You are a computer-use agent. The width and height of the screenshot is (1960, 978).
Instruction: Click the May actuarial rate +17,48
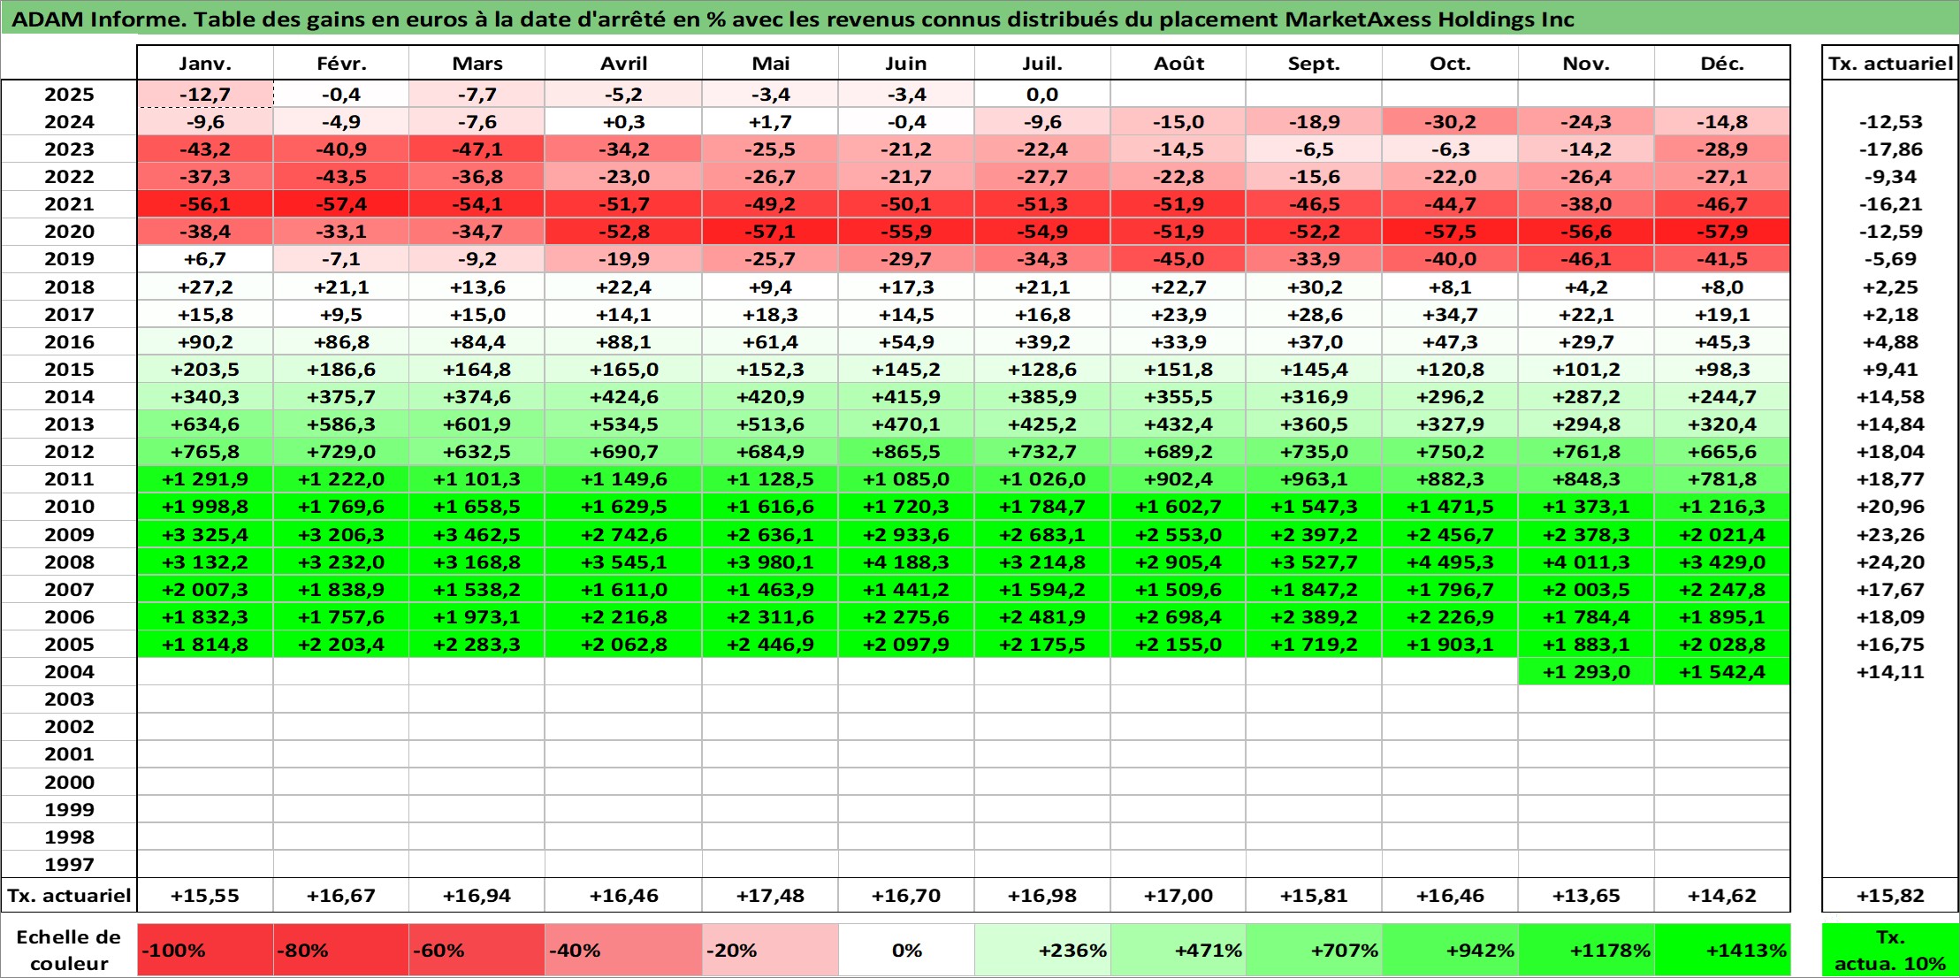pos(770,896)
